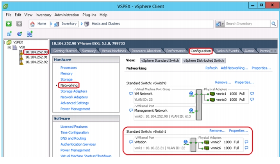The height and width of the screenshot is (164, 280).
Task: Open Network Adapters hardware settings
Action: [x=74, y=97]
